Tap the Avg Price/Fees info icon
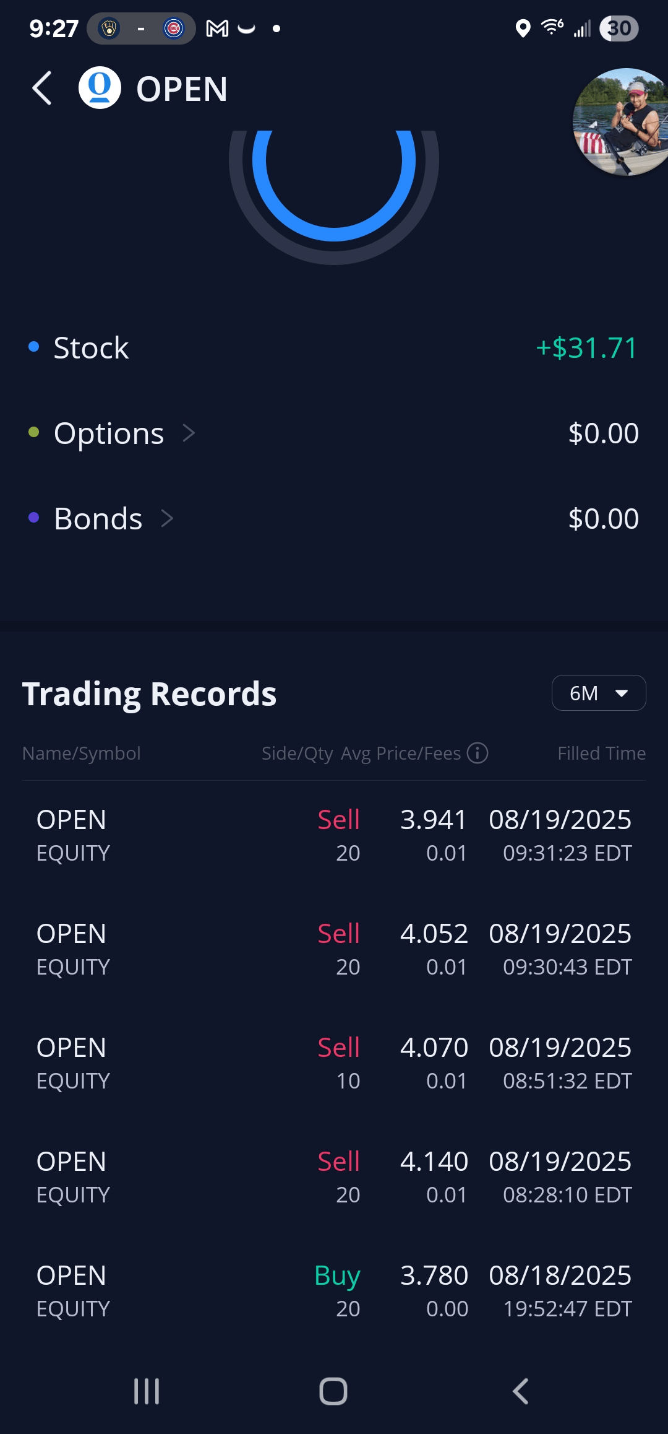Screen dimensions: 668x1434 pyautogui.click(x=477, y=753)
